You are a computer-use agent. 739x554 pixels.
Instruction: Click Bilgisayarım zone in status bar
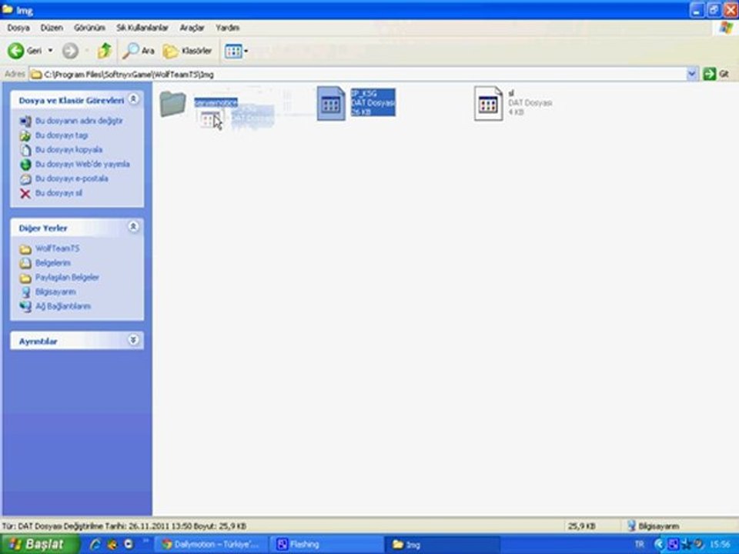[654, 526]
